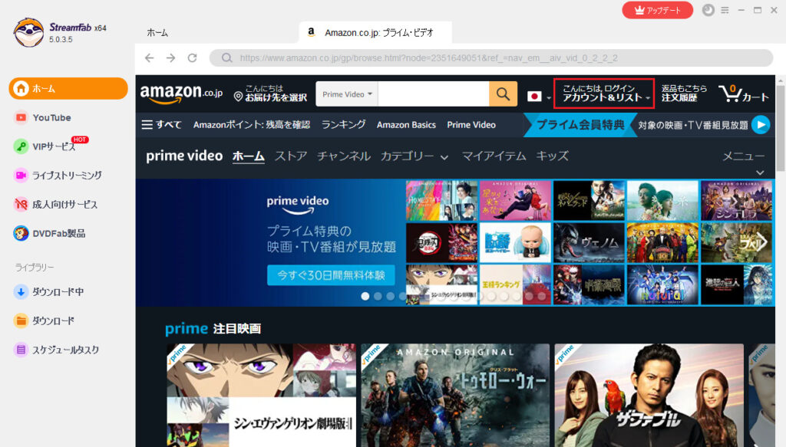Open the Prime Video search category dropdown
Viewport: 786px width, 447px height.
(x=347, y=94)
